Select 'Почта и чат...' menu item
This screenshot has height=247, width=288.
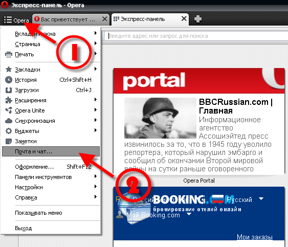pos(51,151)
